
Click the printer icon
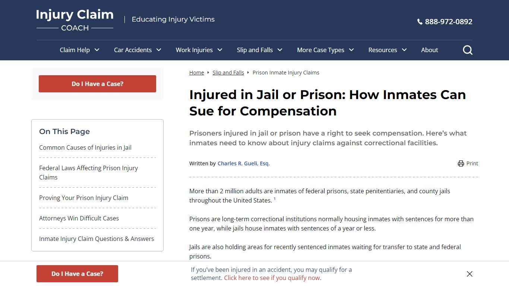point(461,163)
